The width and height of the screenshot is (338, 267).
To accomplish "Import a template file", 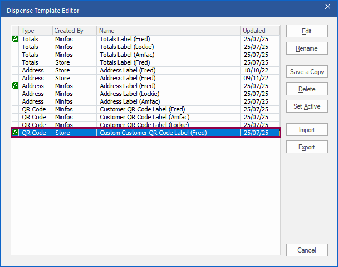I will point(307,130).
